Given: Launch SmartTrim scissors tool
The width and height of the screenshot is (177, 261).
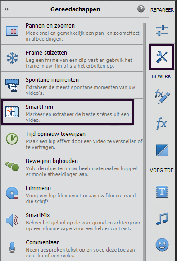Looking at the screenshot, I should [68, 112].
